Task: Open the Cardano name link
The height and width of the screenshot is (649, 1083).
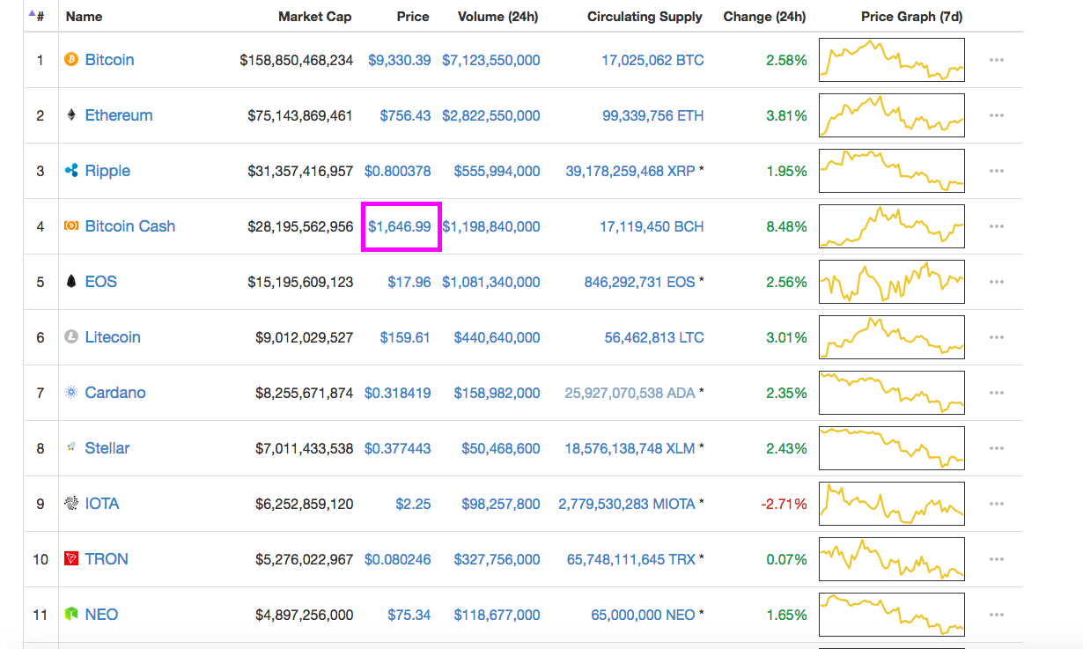Action: pos(115,393)
